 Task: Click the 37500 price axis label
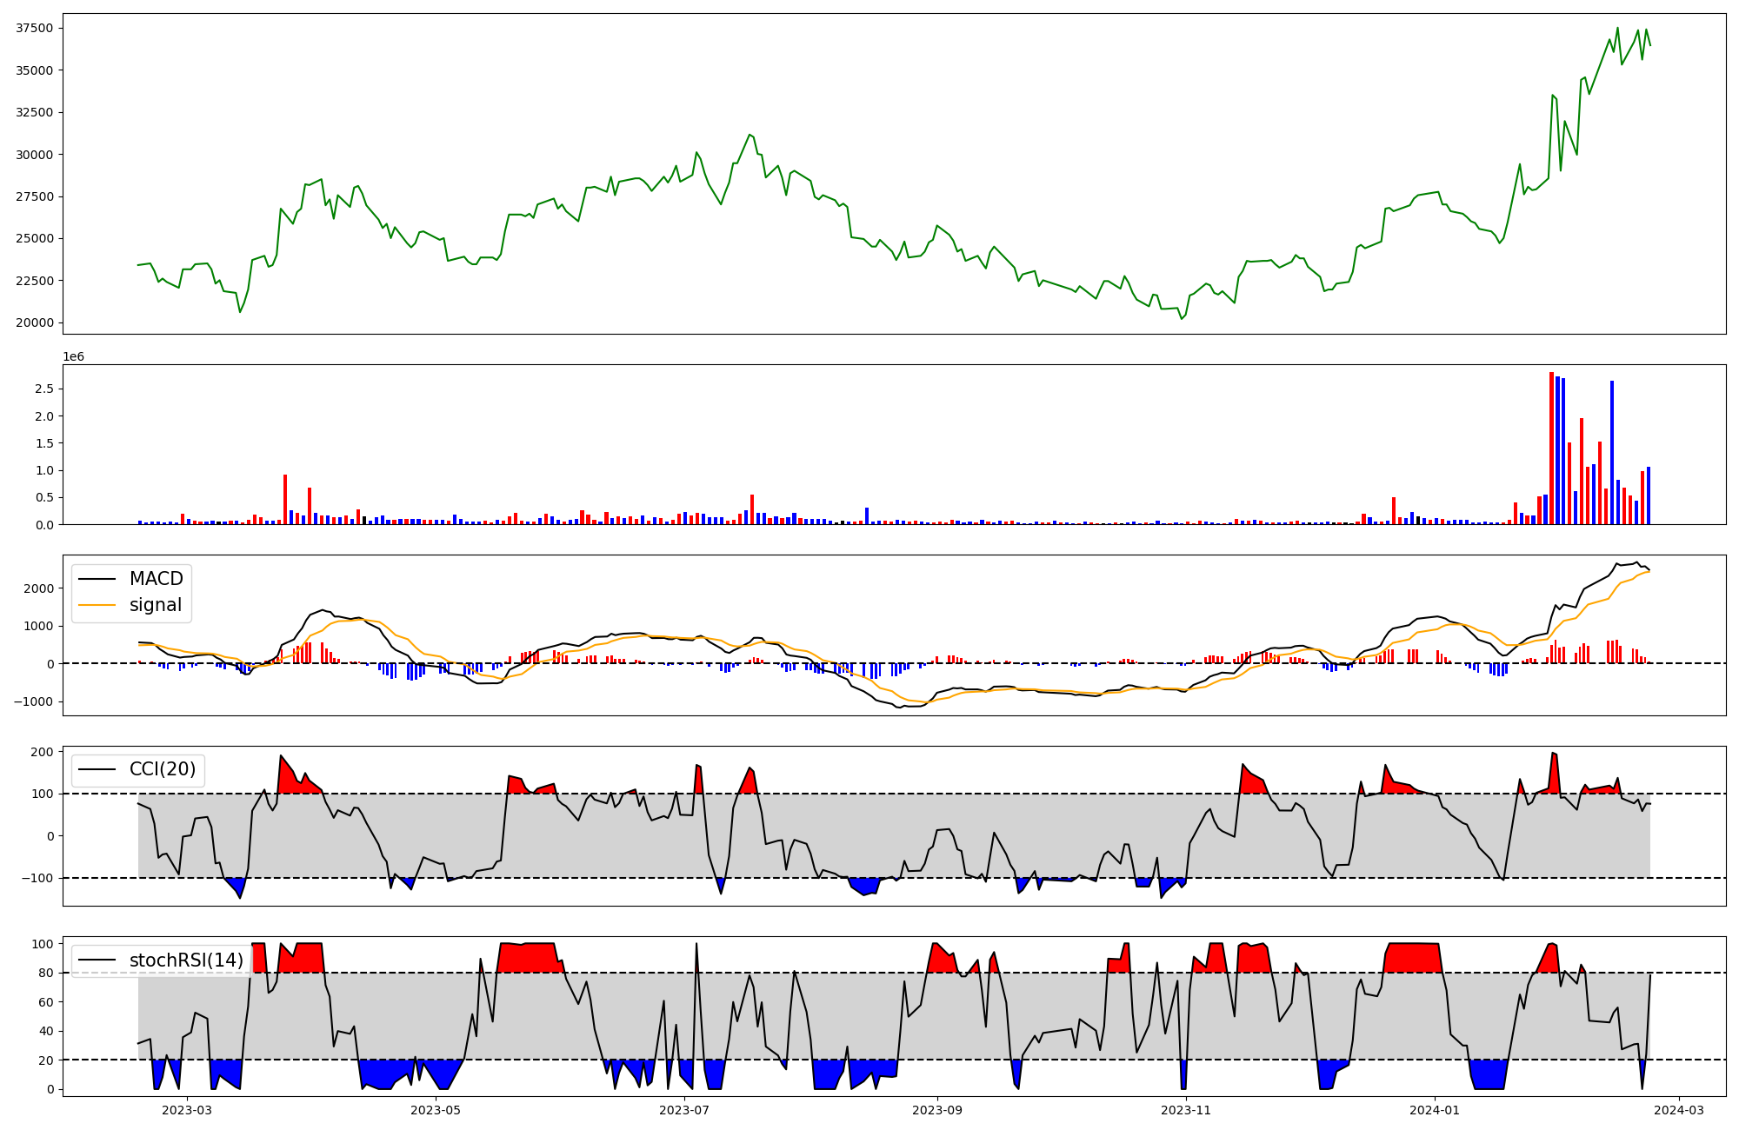[35, 28]
